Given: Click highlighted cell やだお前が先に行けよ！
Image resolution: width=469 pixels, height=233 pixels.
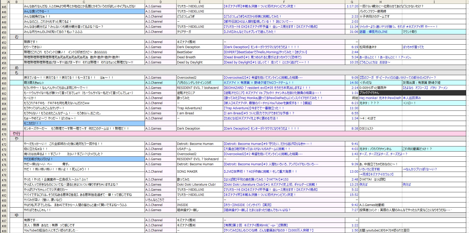Looking at the screenshot, I should [x=84, y=159].
